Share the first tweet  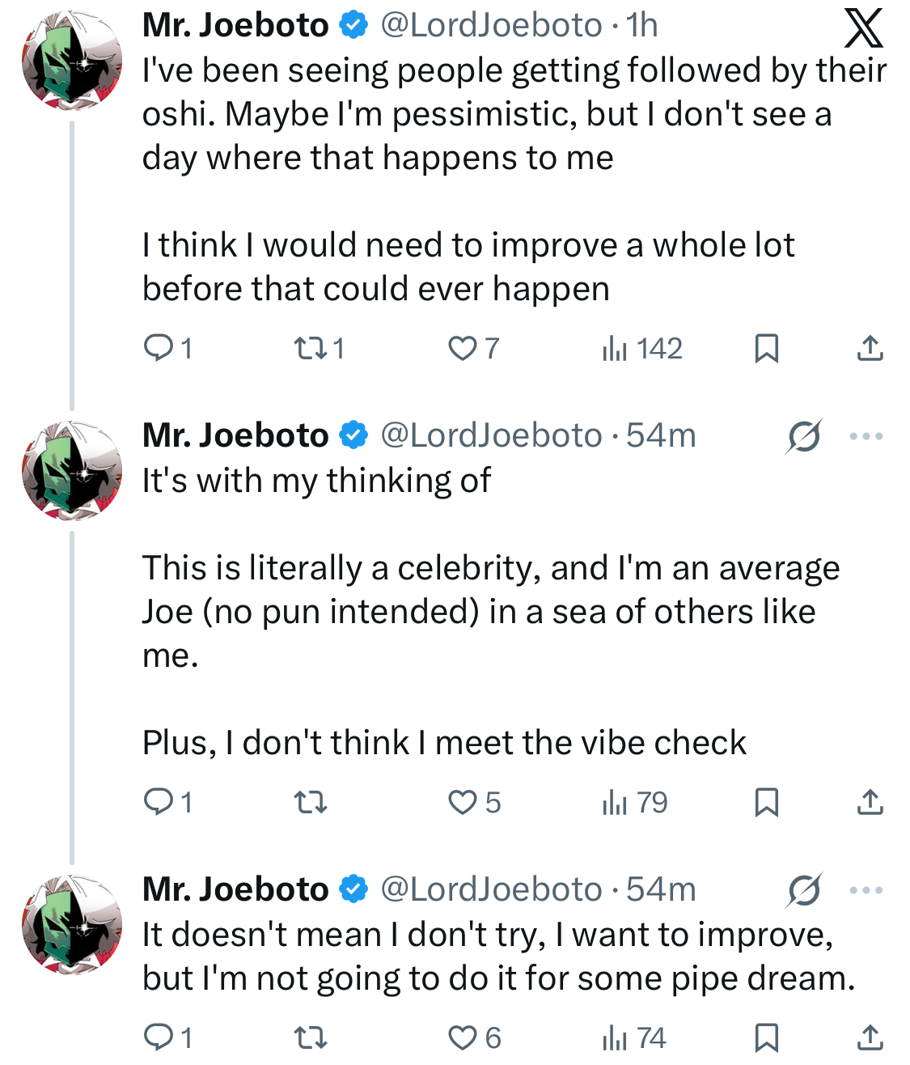point(870,349)
